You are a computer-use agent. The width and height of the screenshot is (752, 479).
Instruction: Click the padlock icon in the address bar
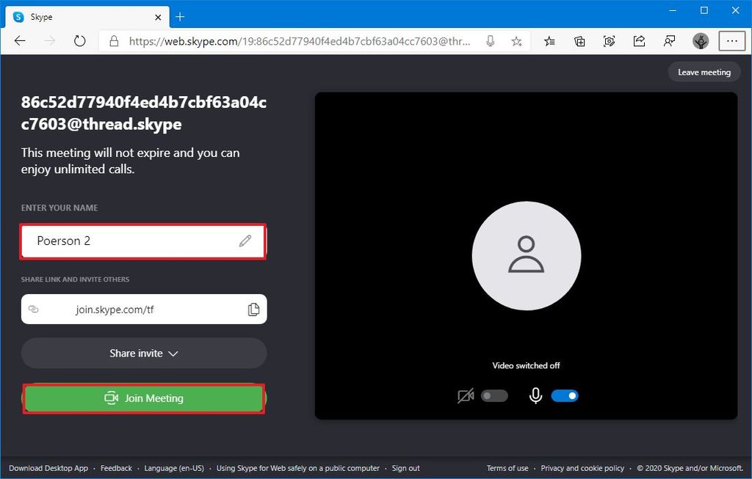pyautogui.click(x=113, y=41)
